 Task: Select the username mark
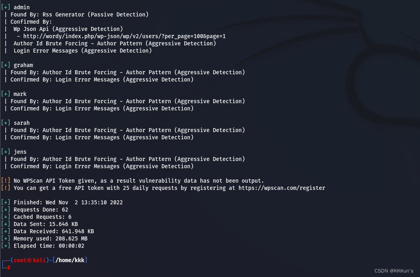(20, 94)
